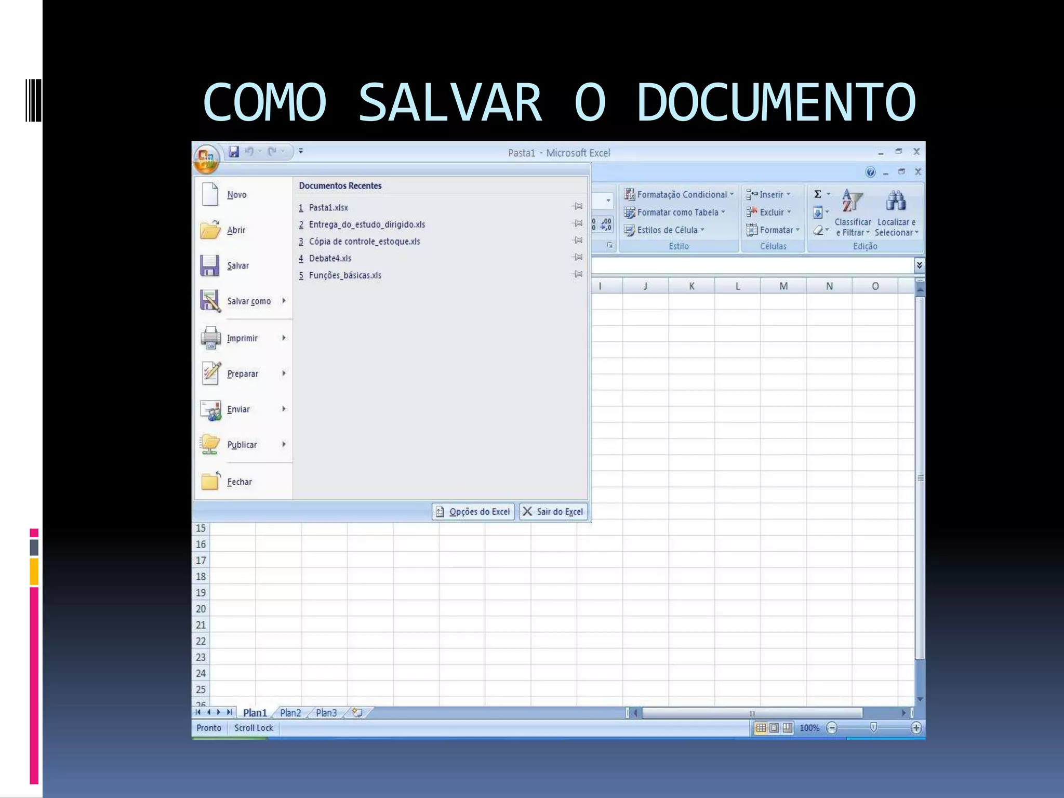The height and width of the screenshot is (798, 1064).
Task: Open Formatação Condicional dropdown
Action: point(679,194)
